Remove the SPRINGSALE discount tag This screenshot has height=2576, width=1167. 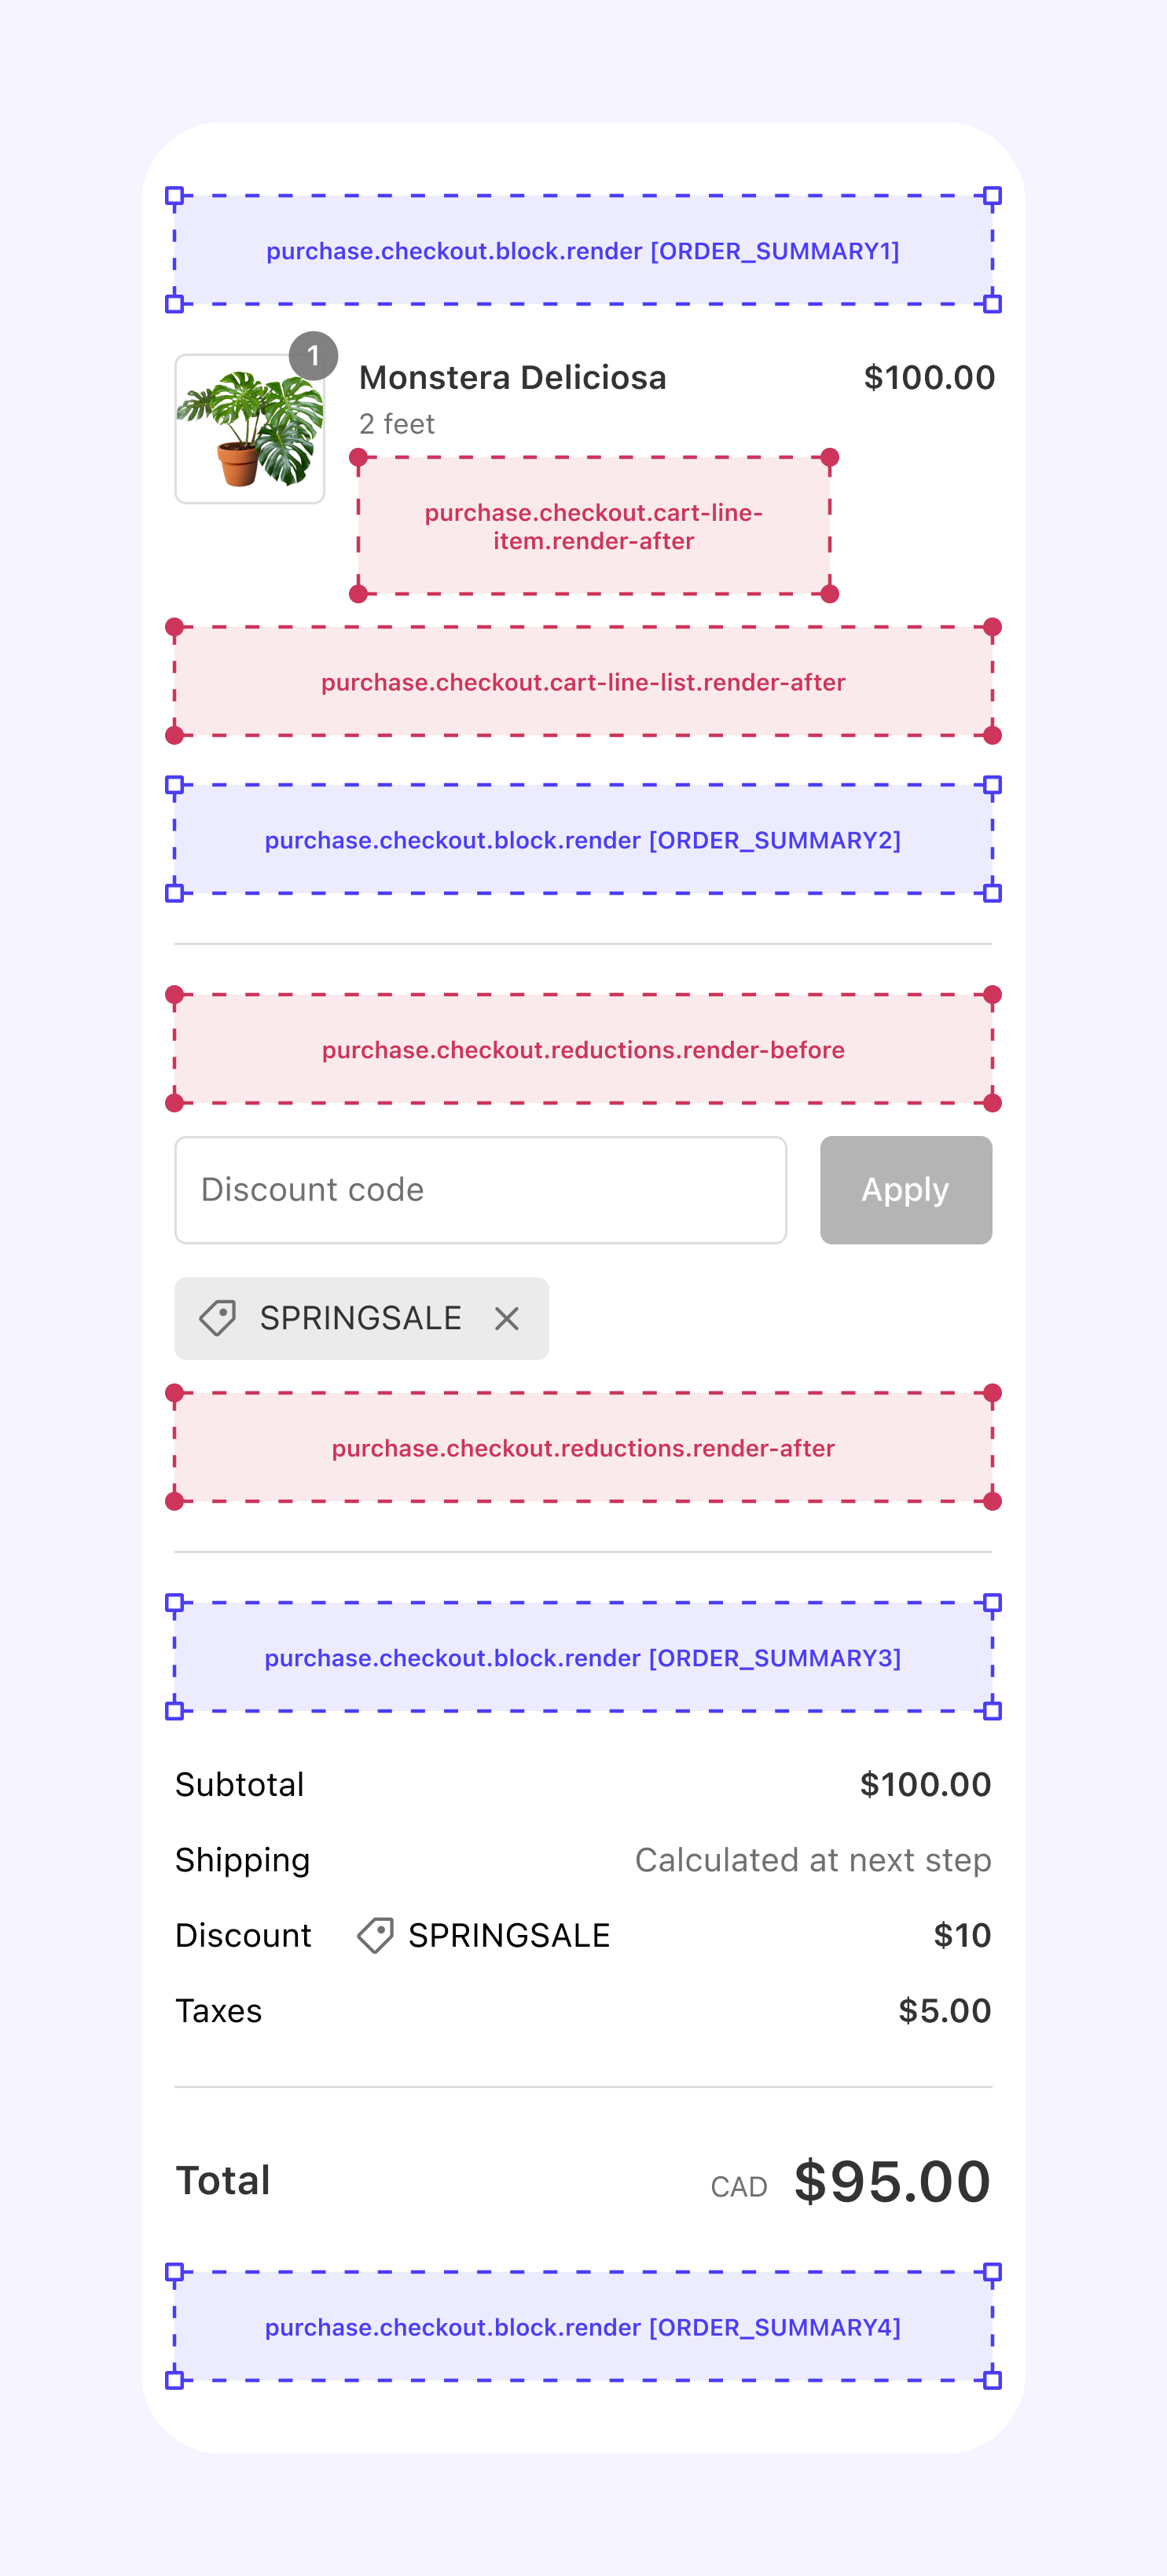(x=507, y=1319)
